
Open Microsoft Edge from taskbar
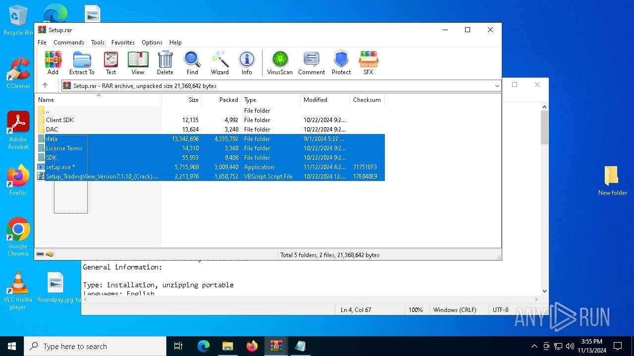pos(204,346)
